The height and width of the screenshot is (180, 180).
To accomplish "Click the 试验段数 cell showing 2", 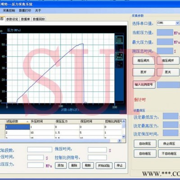I will pos(18,133).
